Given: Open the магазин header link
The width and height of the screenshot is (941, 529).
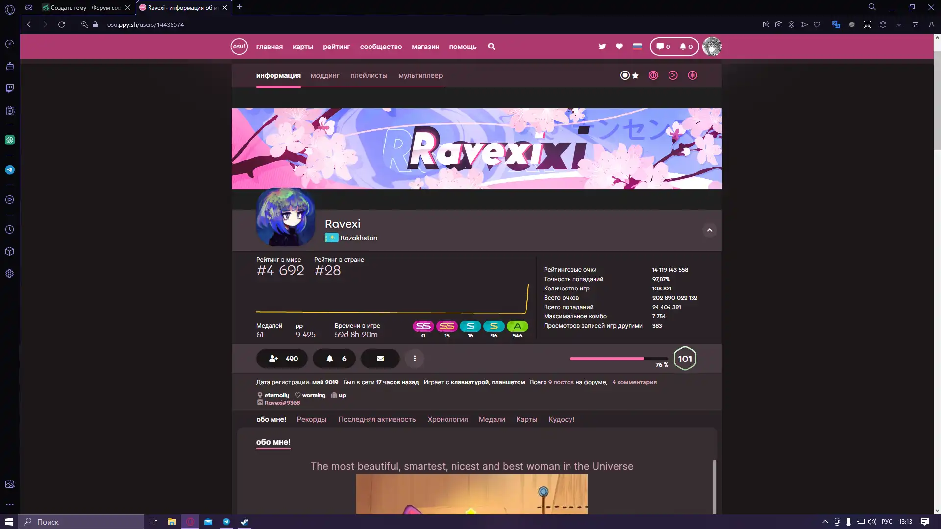Looking at the screenshot, I should (x=425, y=47).
